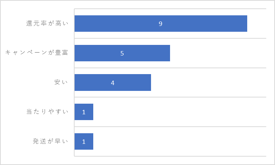Image resolution: width=275 pixels, height=165 pixels.
Task: Select the bar labeled 5
Action: pyautogui.click(x=122, y=53)
